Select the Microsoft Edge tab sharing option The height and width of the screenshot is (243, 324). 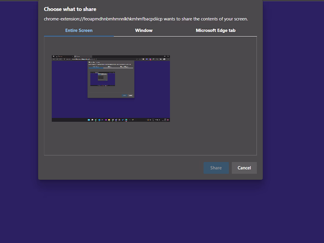216,30
